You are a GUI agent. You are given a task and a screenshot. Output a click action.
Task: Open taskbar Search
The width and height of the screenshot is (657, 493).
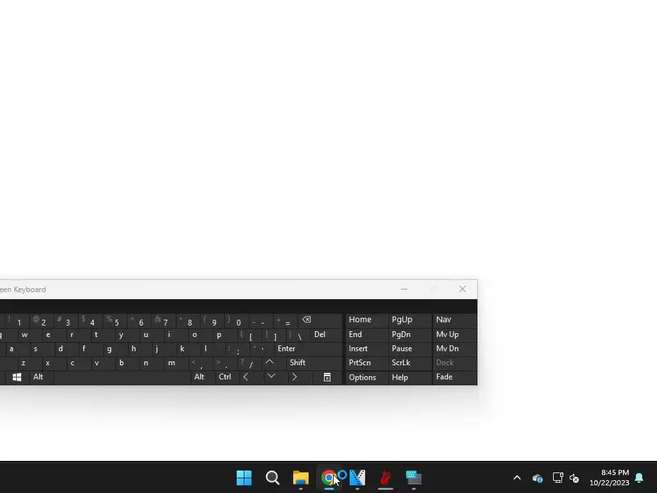coord(272,478)
